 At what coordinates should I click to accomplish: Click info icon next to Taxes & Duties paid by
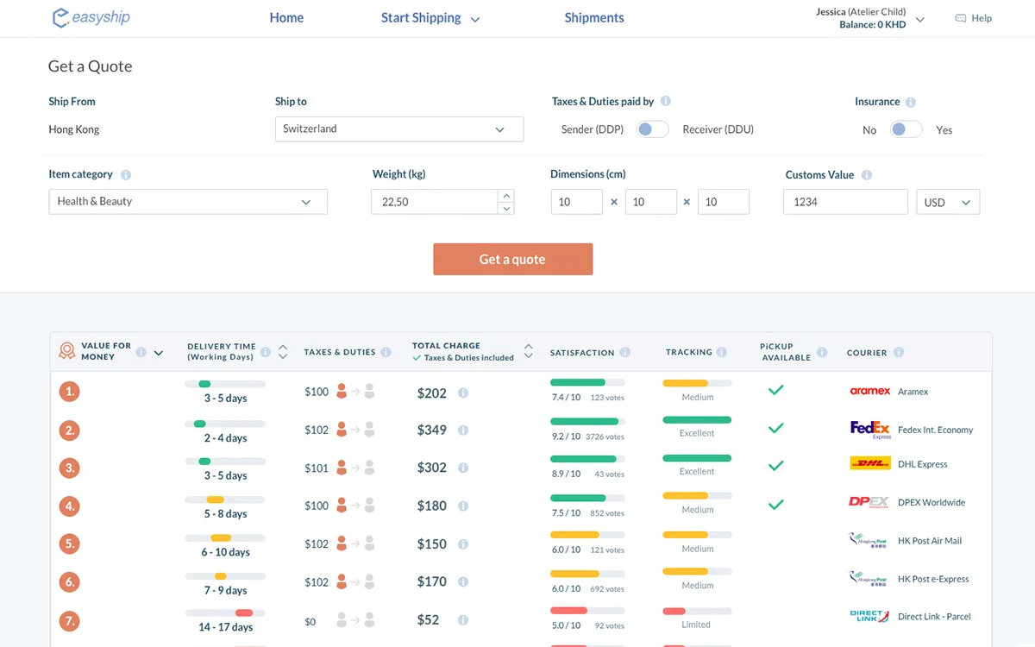point(666,102)
